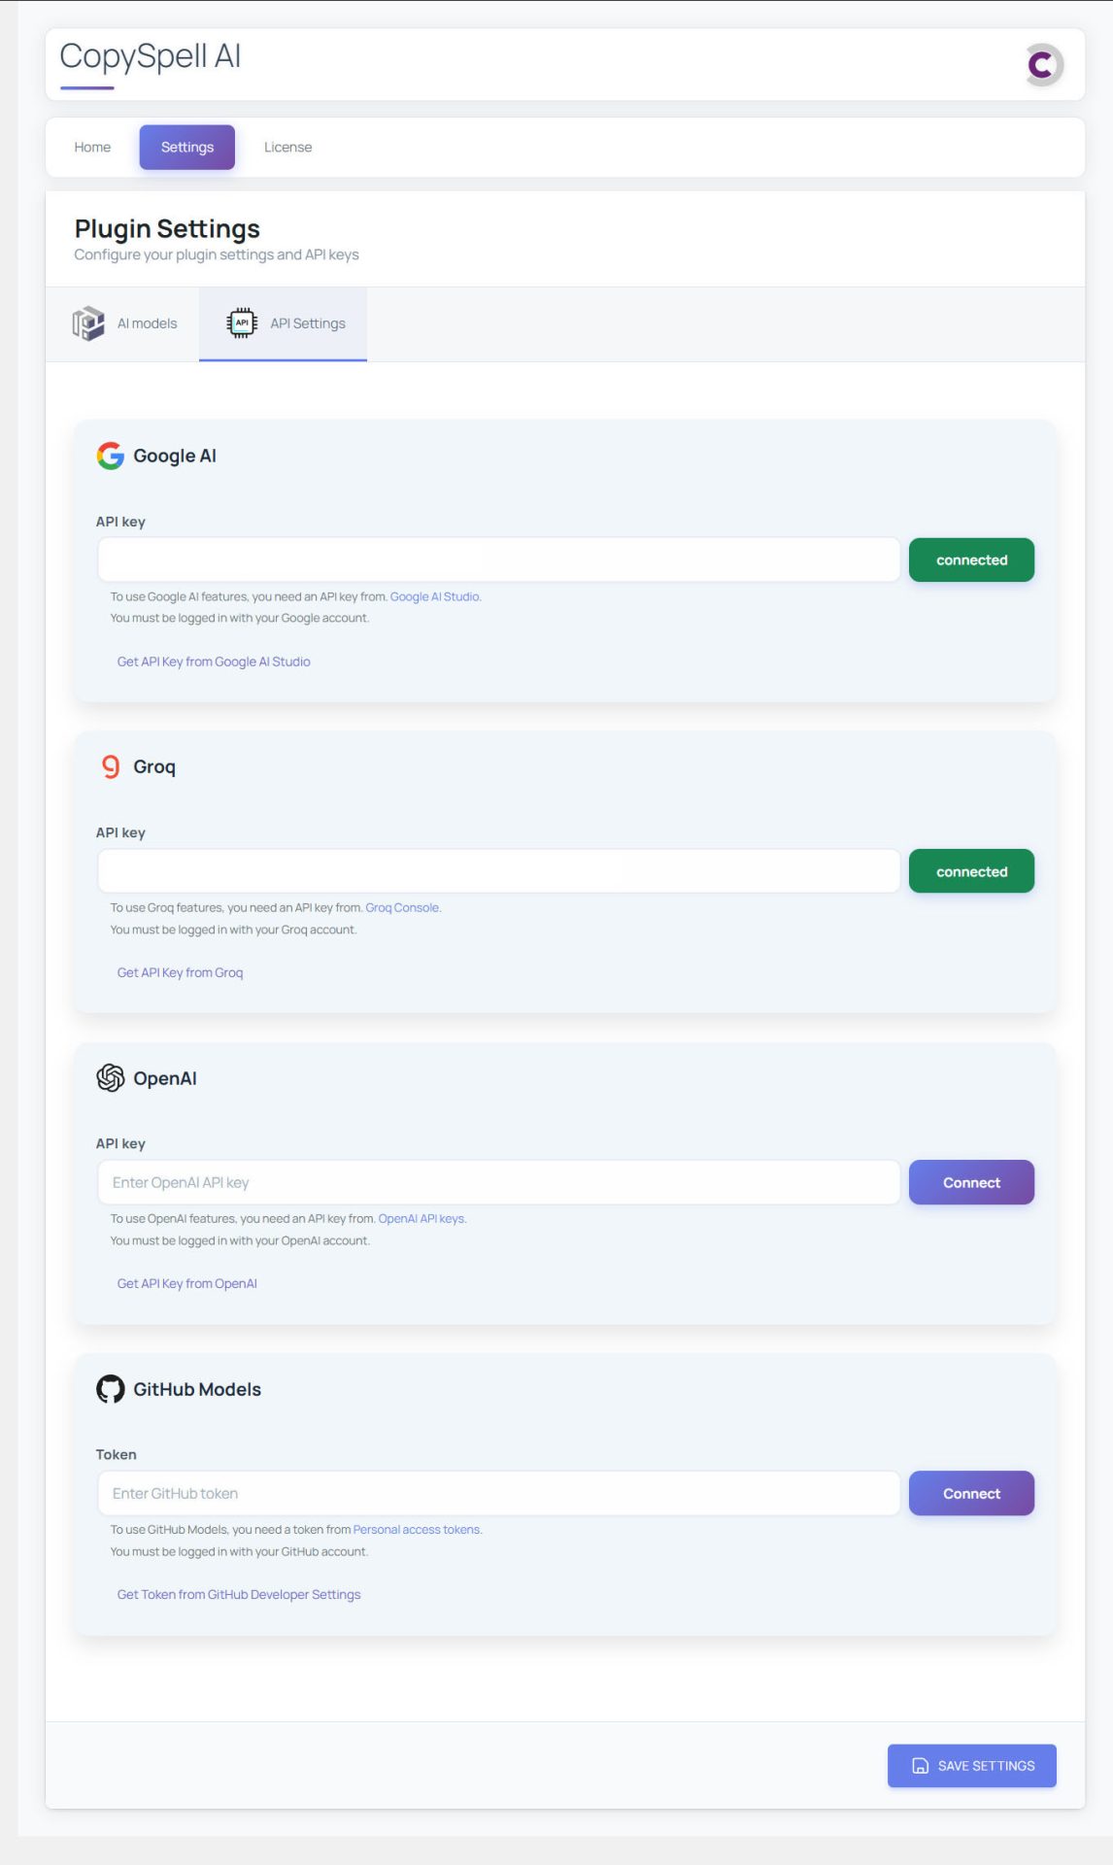Screen dimensions: 1113x1865
Task: Follow the Personal access tokens link
Action: [416, 1530]
